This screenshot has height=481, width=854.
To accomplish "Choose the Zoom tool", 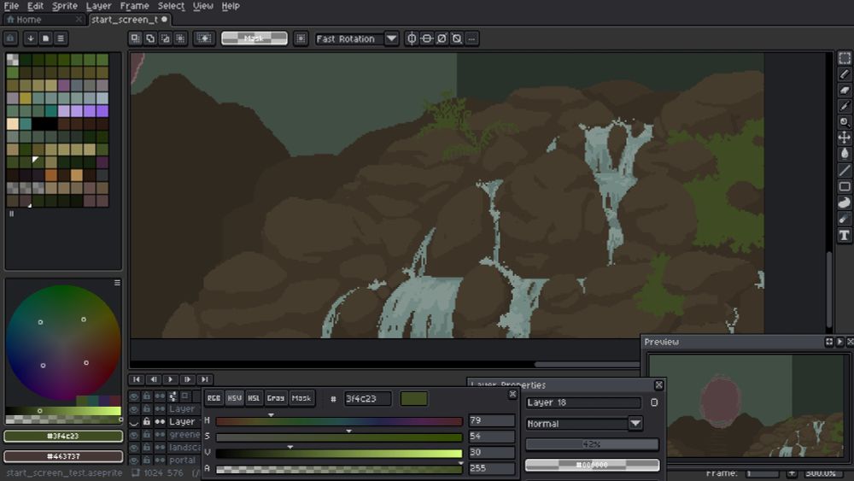I will 844,121.
